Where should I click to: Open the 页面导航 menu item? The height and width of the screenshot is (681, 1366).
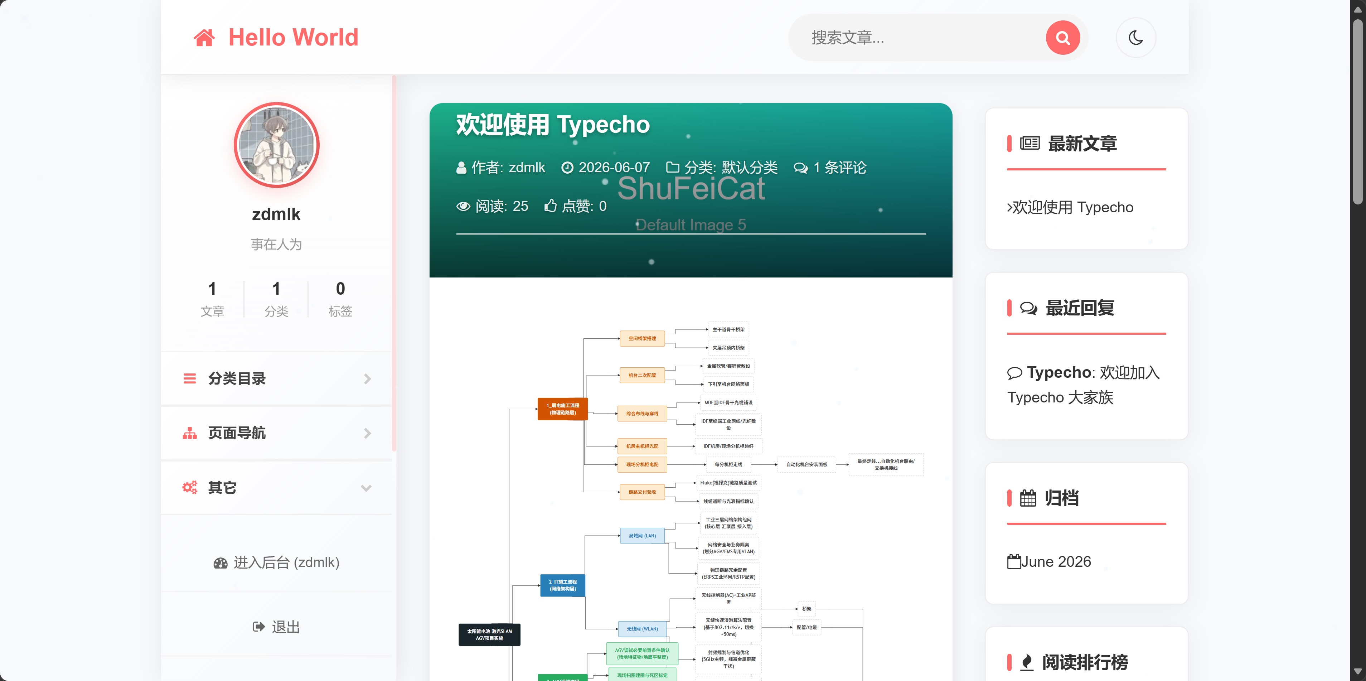pos(277,433)
